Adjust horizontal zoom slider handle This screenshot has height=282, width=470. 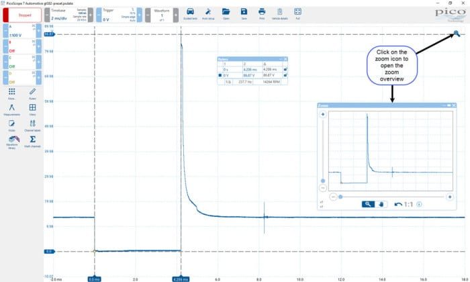click(x=340, y=197)
